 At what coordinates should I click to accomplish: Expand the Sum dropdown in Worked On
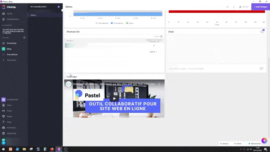tap(154, 52)
